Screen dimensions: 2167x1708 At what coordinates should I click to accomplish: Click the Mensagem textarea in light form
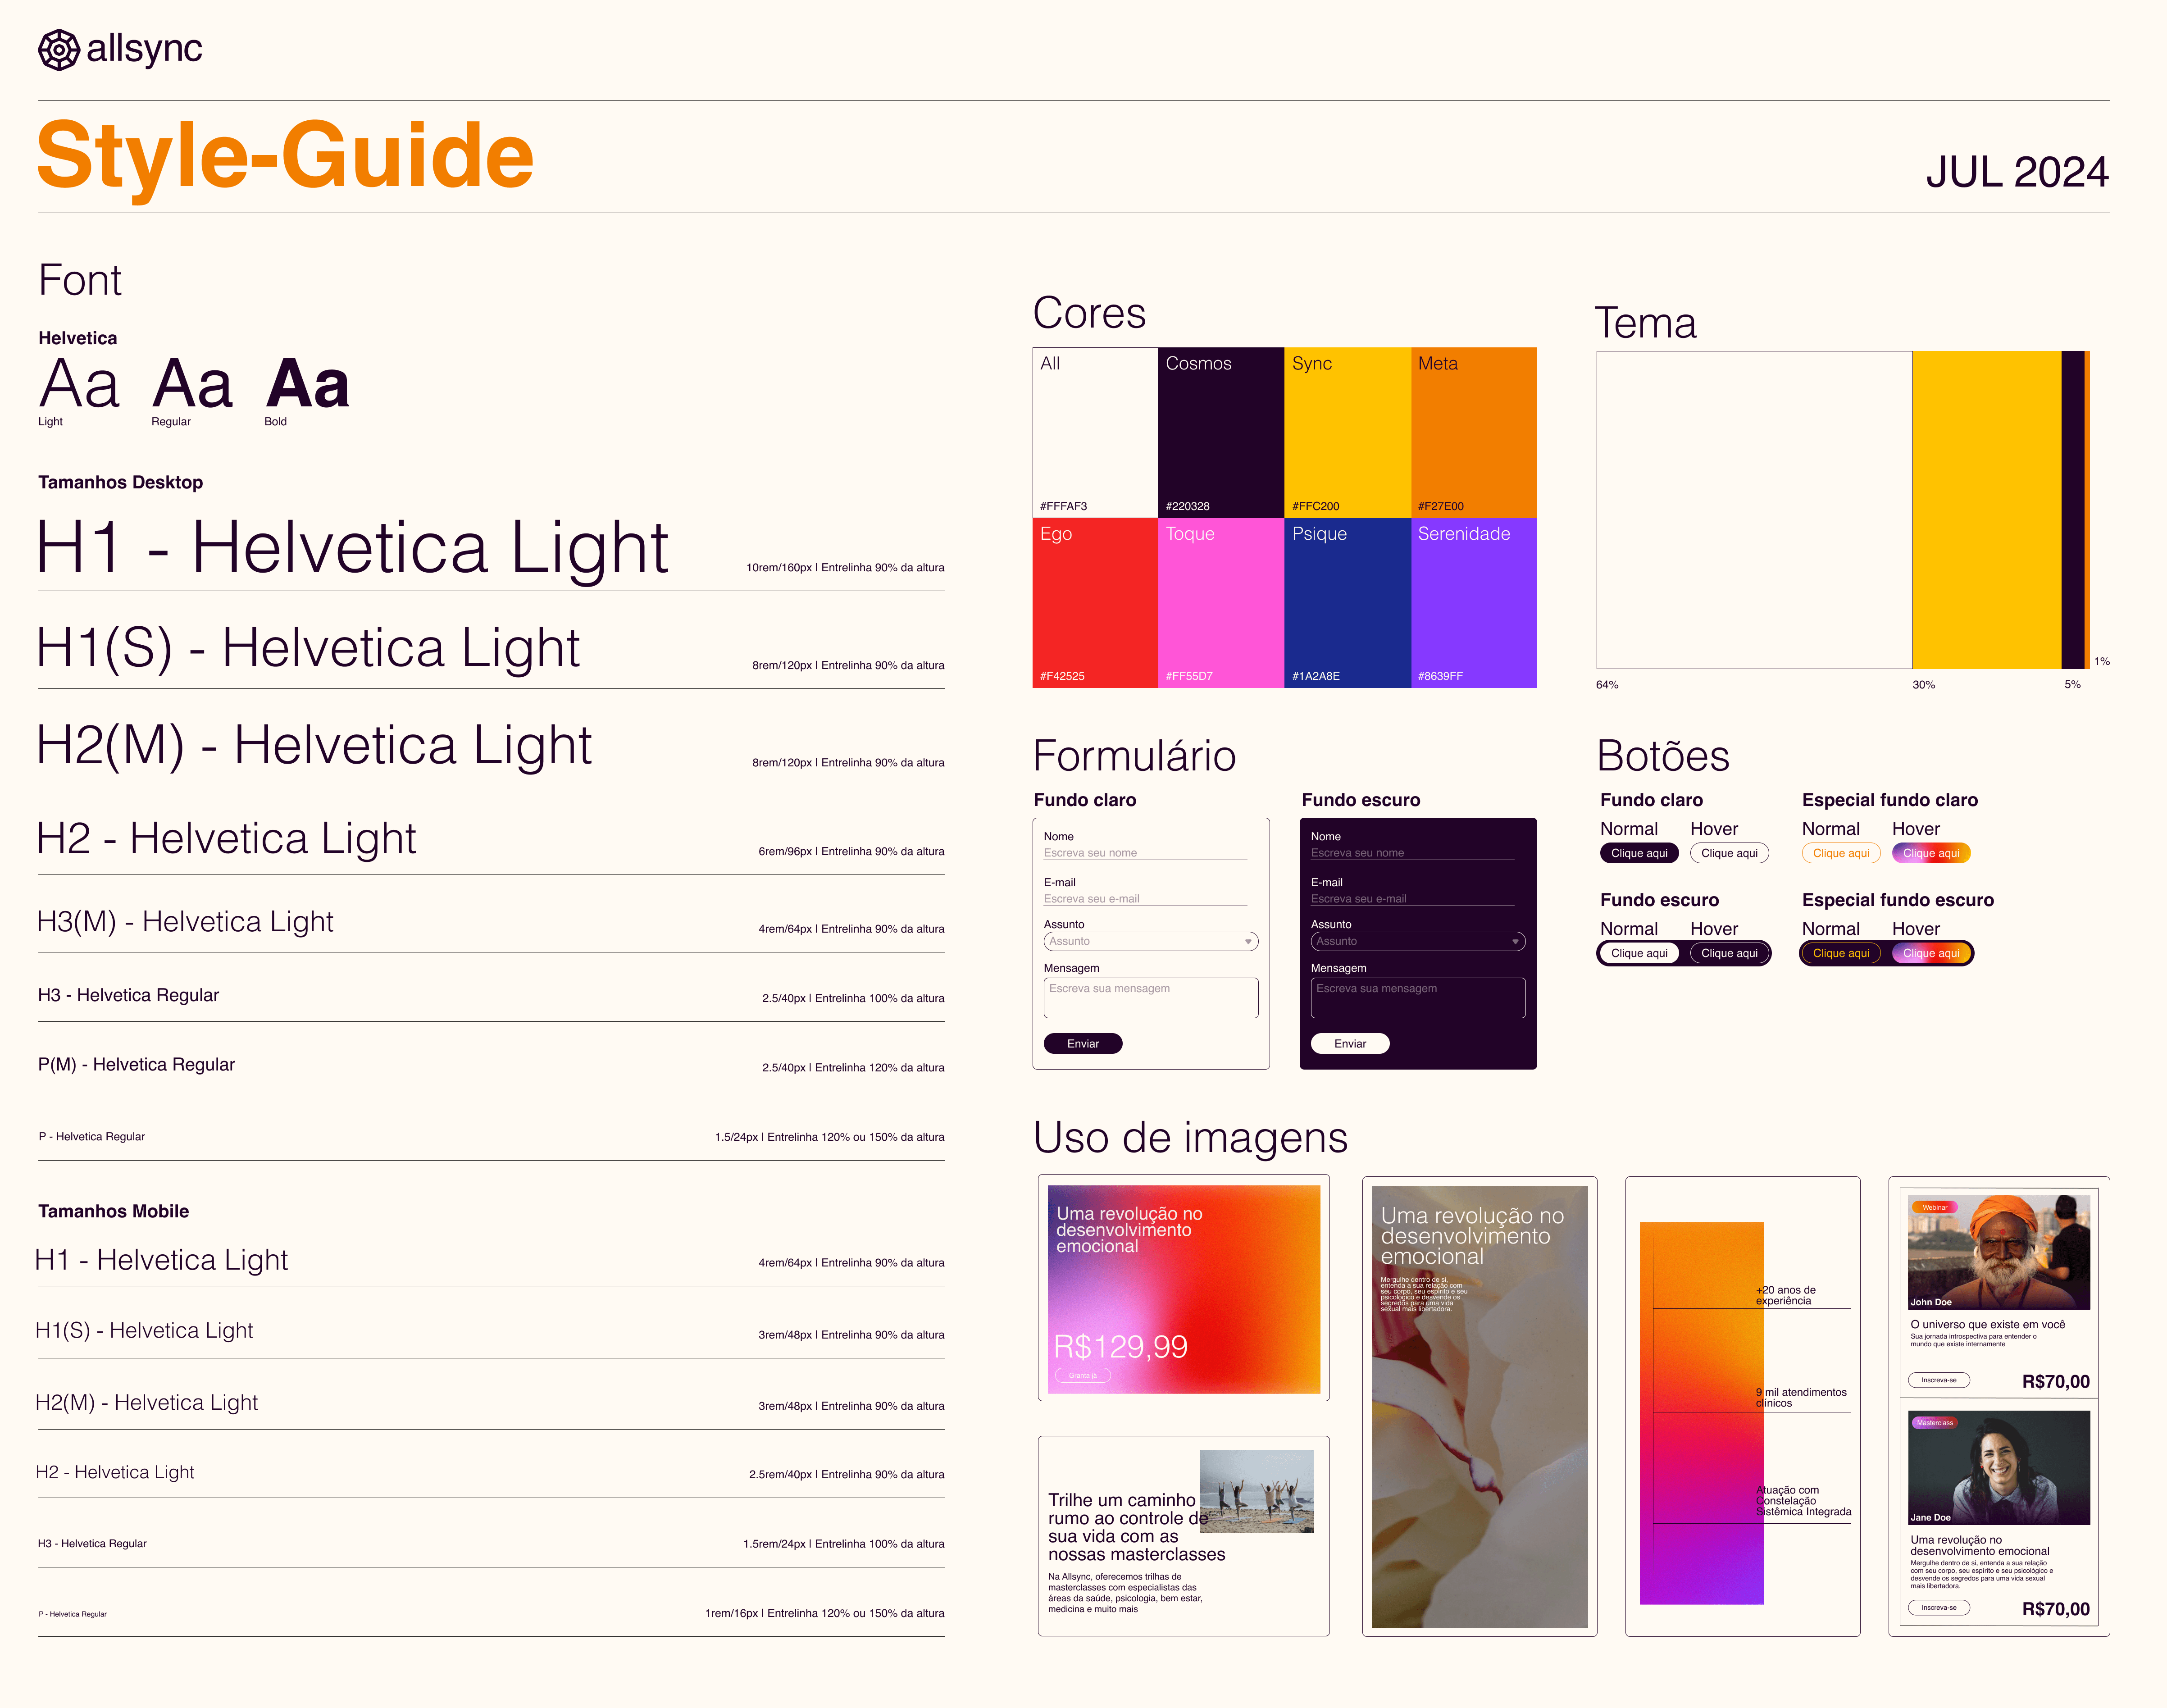click(x=1150, y=997)
